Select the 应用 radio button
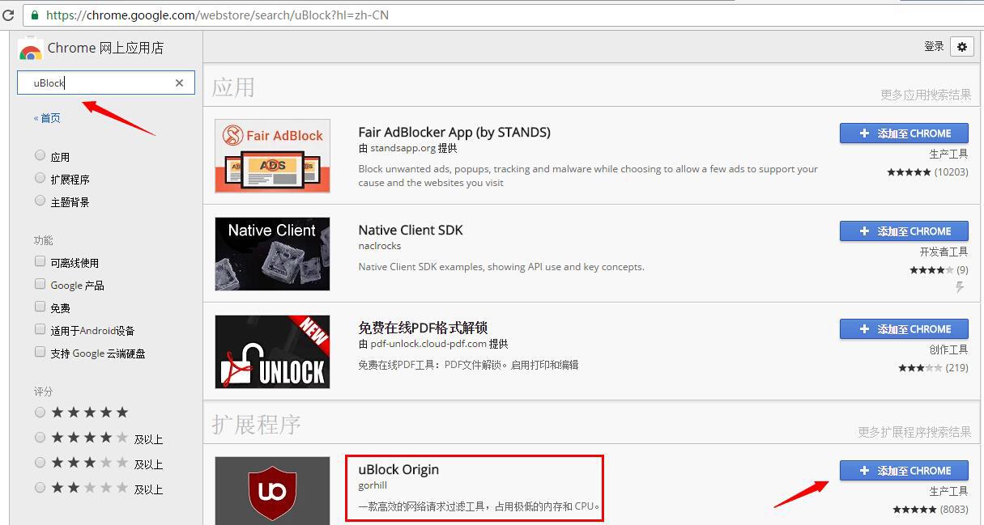The width and height of the screenshot is (984, 525). 40,155
